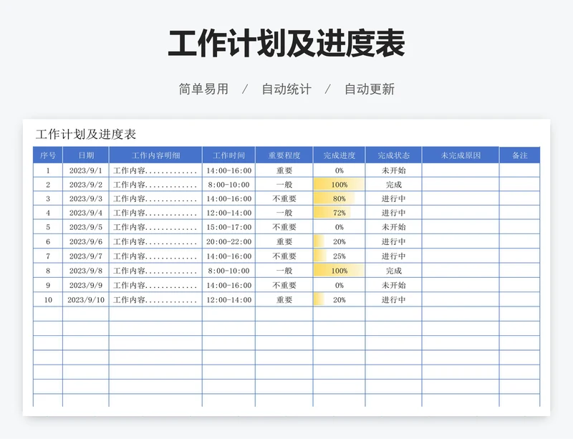Image resolution: width=573 pixels, height=439 pixels.
Task: Click the sequence number 7 cell
Action: [x=48, y=256]
